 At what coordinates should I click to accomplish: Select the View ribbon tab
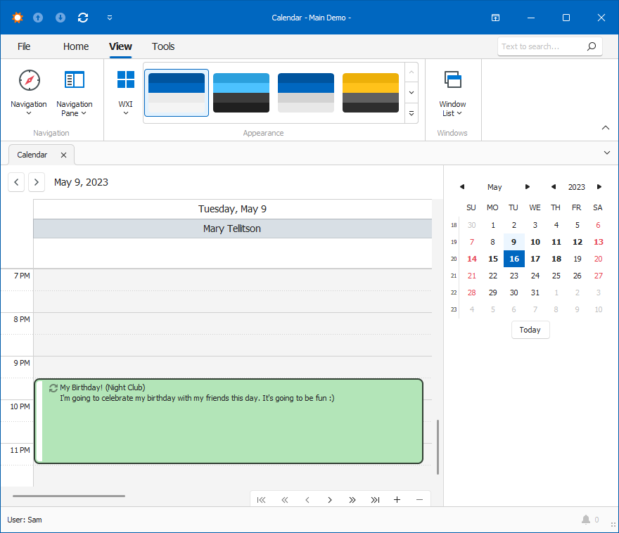120,46
